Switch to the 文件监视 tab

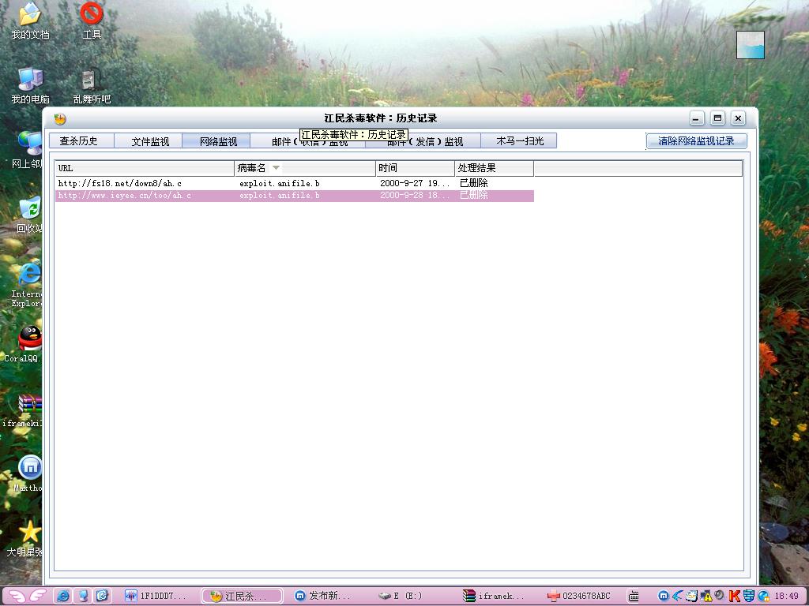click(x=148, y=140)
